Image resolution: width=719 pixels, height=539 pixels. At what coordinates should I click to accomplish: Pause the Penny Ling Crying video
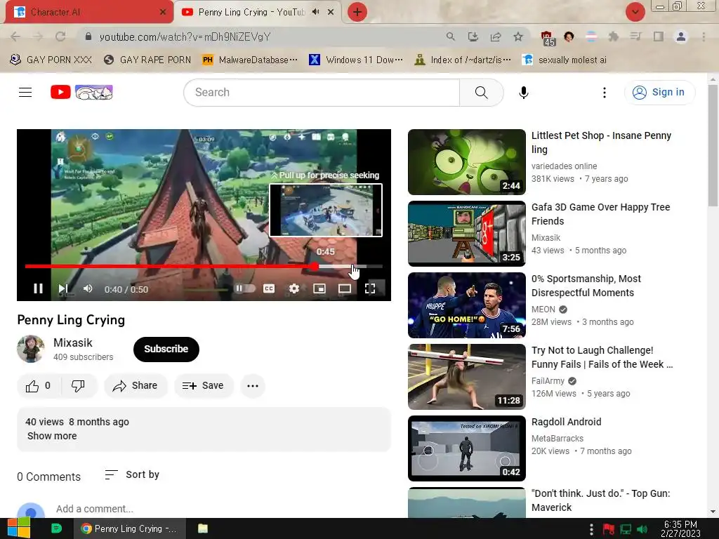pos(38,288)
